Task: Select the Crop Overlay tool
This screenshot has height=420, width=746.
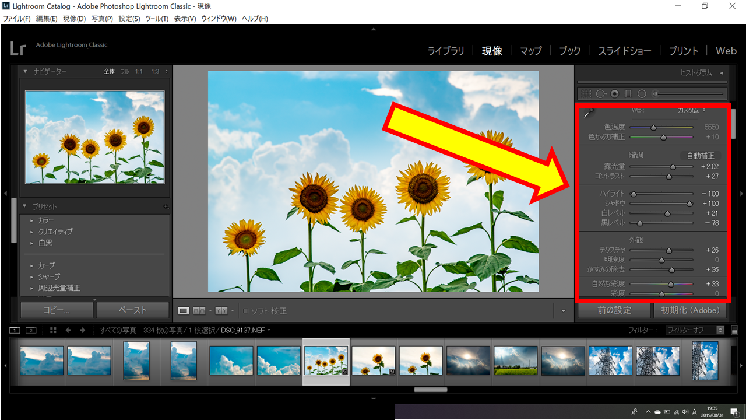Action: click(x=586, y=93)
